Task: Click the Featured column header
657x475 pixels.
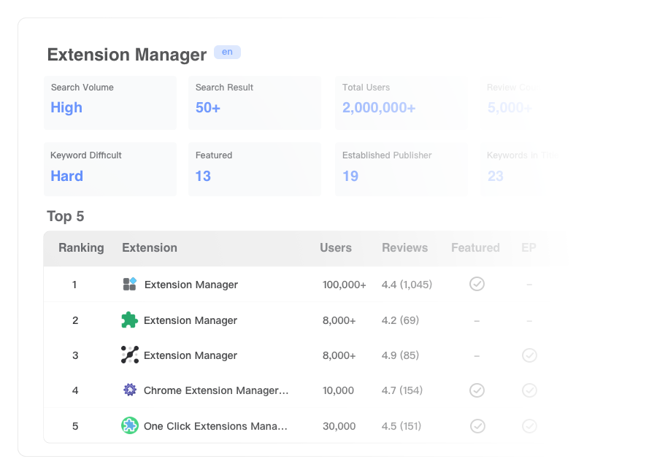Action: tap(475, 247)
